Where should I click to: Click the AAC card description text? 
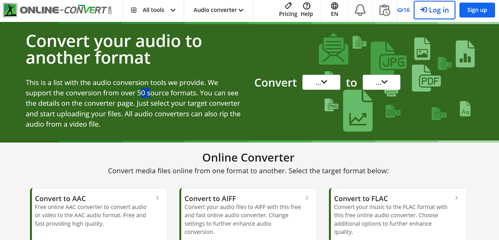pyautogui.click(x=91, y=215)
